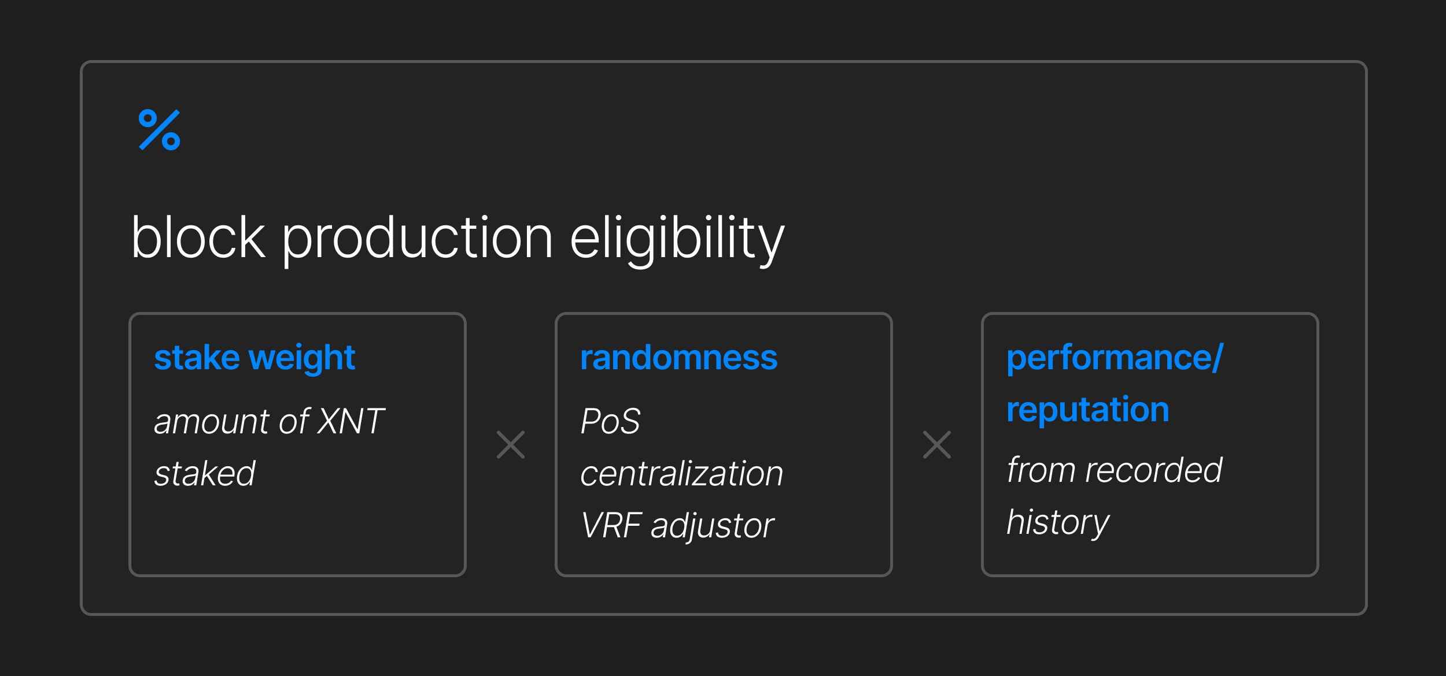This screenshot has height=676, width=1446.
Task: Click the italic "PoS" text
Action: 611,421
